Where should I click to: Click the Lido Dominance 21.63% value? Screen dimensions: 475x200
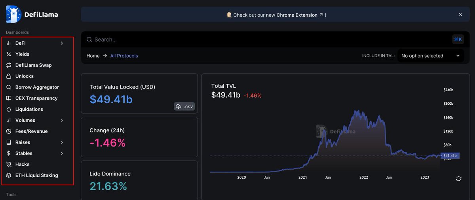(108, 186)
